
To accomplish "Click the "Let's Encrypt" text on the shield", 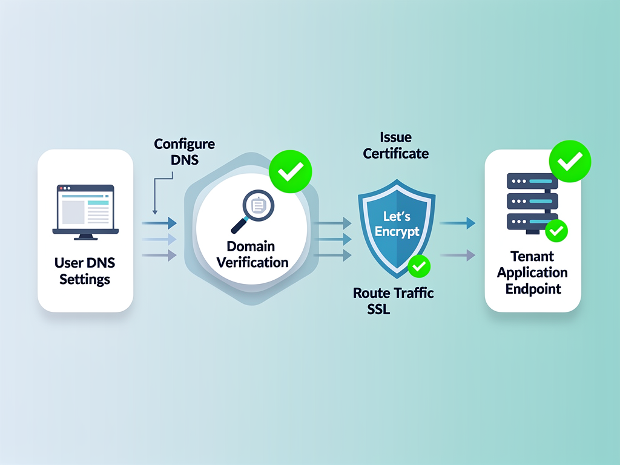I will [x=397, y=224].
